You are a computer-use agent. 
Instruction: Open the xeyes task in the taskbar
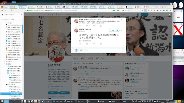pos(113,101)
